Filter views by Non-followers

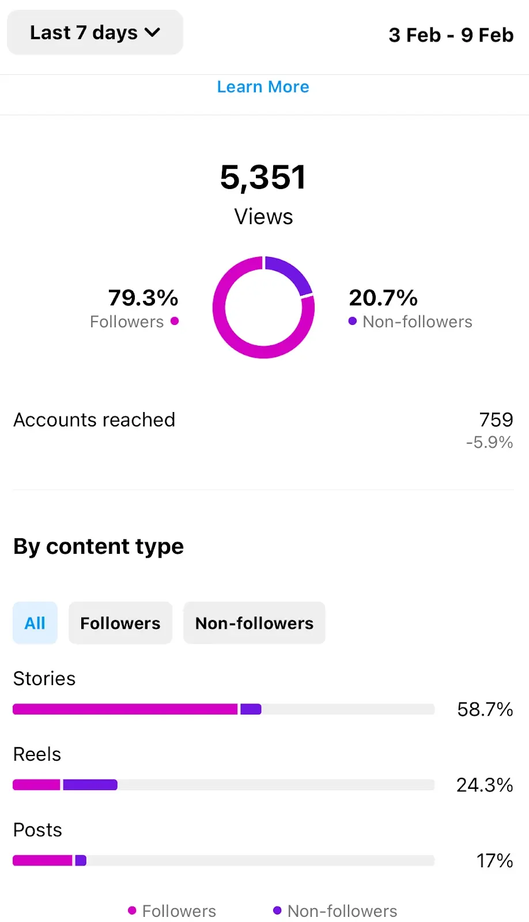click(254, 623)
